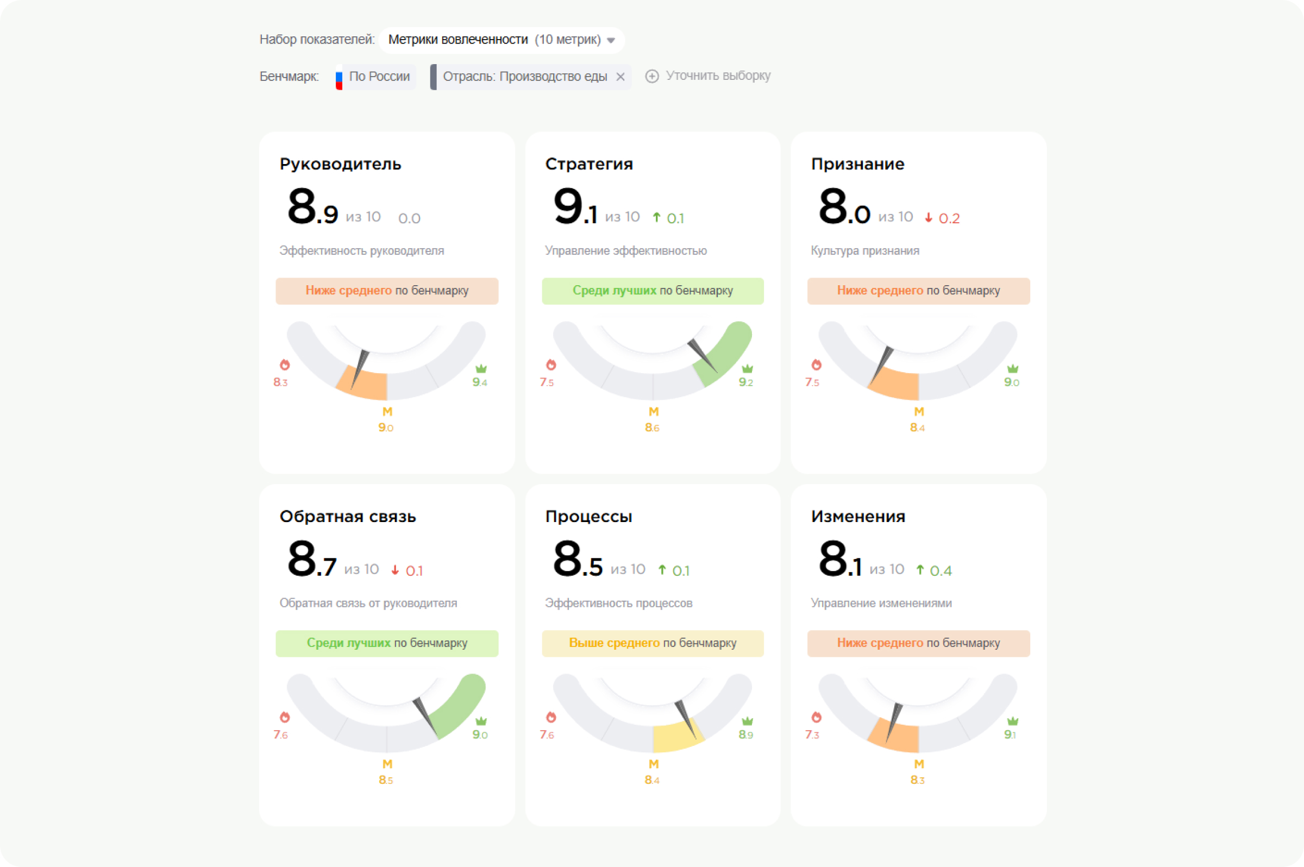Click the Выше среднего badge in Процессы
Image resolution: width=1304 pixels, height=867 pixels.
click(653, 643)
